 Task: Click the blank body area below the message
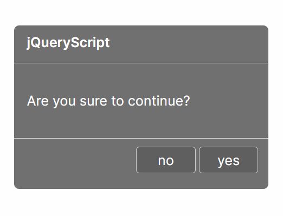click(x=141, y=123)
